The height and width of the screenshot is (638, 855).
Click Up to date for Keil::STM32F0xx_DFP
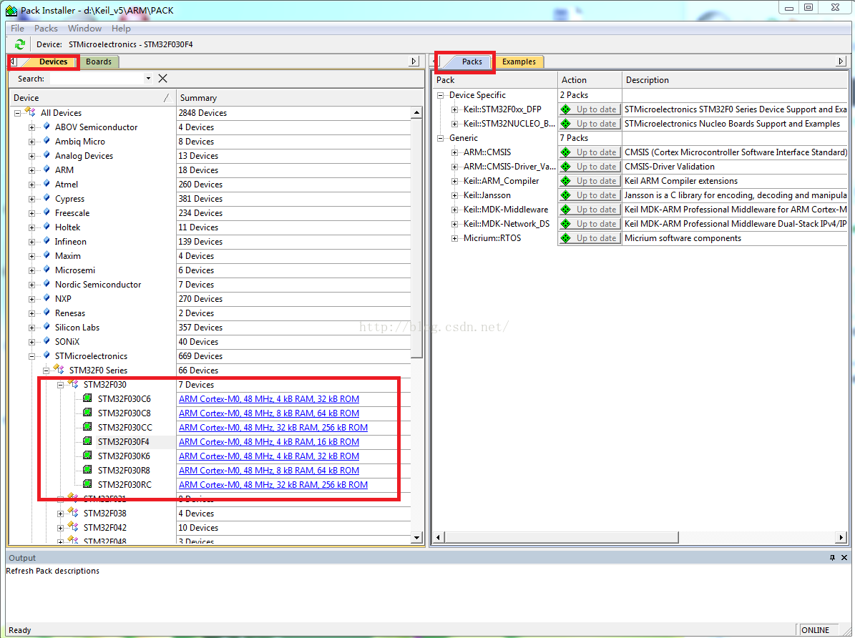pos(590,109)
